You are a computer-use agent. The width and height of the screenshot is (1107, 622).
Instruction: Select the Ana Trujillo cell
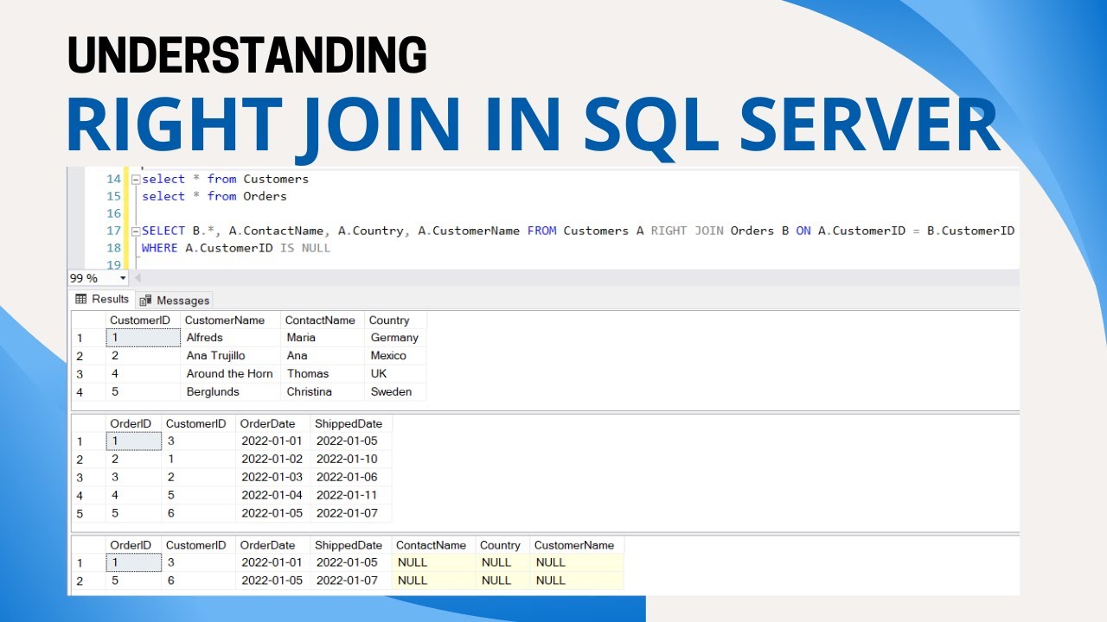(x=231, y=356)
